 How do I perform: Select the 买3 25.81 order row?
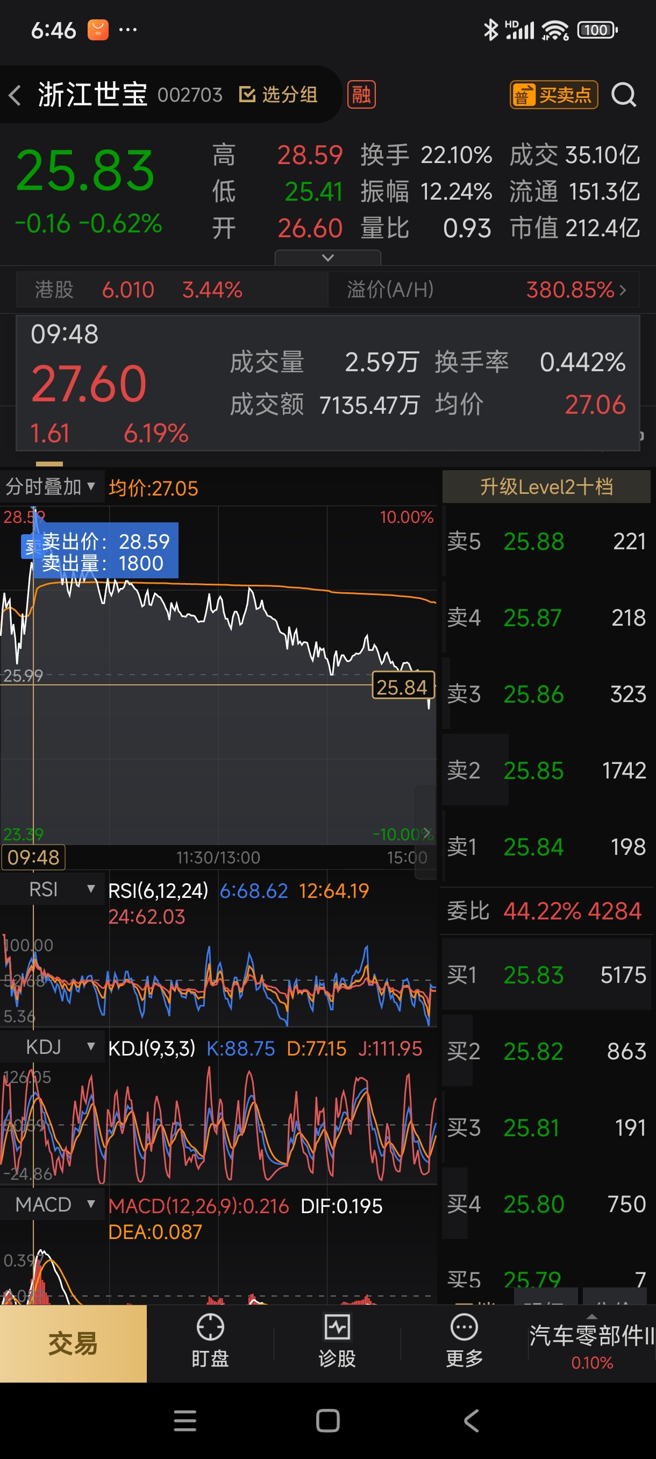click(546, 1128)
